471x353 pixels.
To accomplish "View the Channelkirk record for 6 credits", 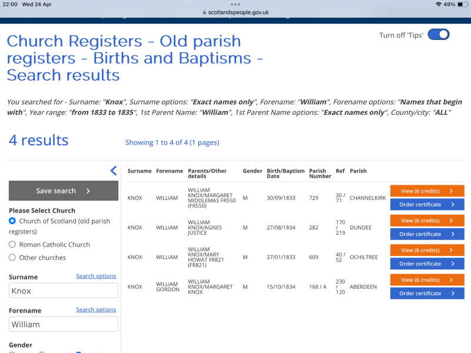I will (427, 191).
